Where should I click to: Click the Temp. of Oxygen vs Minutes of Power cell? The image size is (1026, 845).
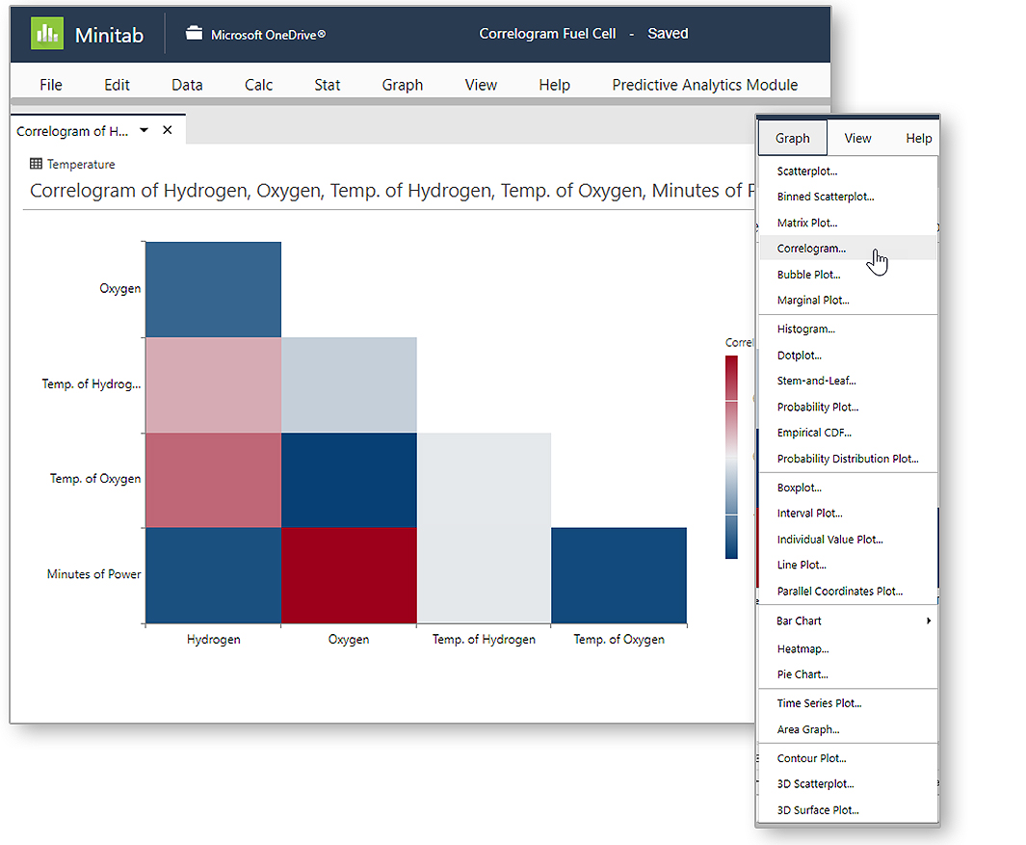[619, 575]
